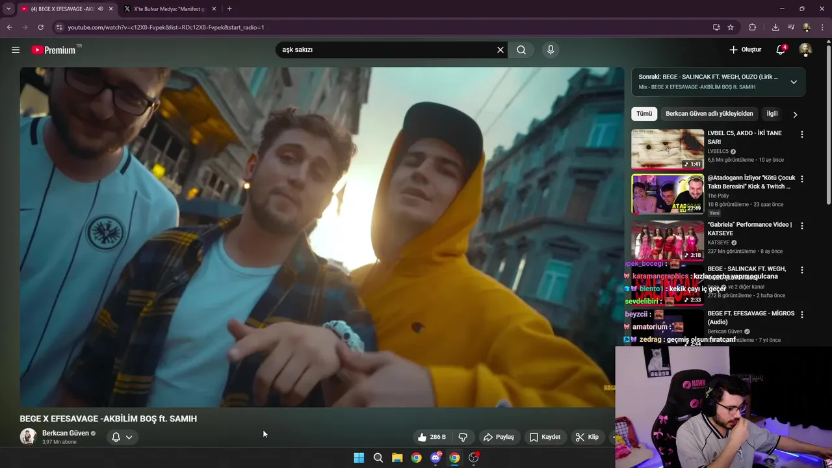Open the YouTube account avatar menu
The height and width of the screenshot is (468, 832).
click(x=805, y=50)
